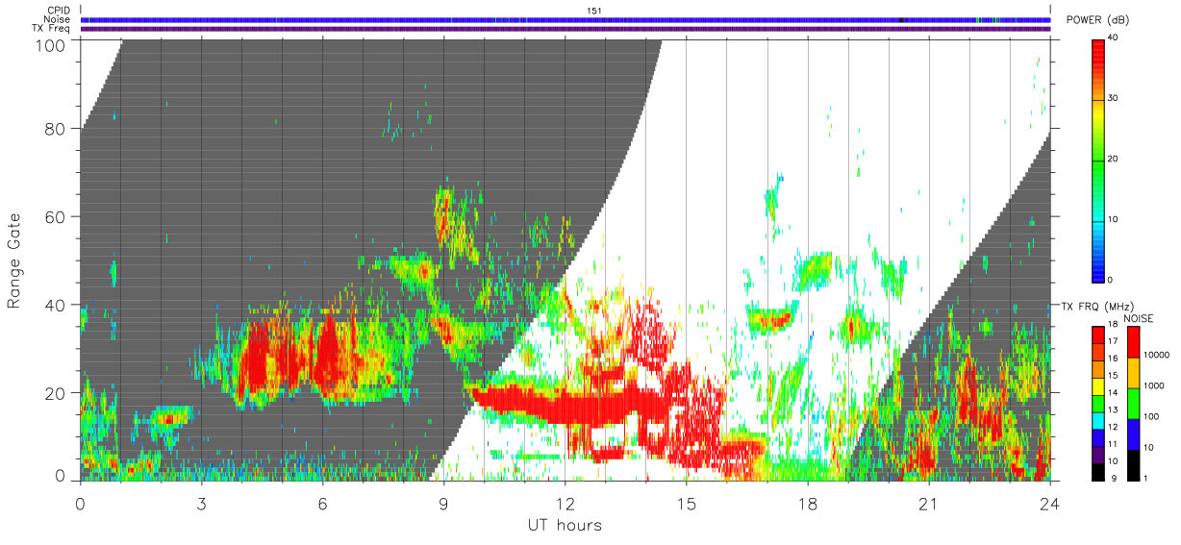Click the 40 tick on Range Gate axis
Image resolution: width=1181 pixels, height=545 pixels.
(x=56, y=305)
